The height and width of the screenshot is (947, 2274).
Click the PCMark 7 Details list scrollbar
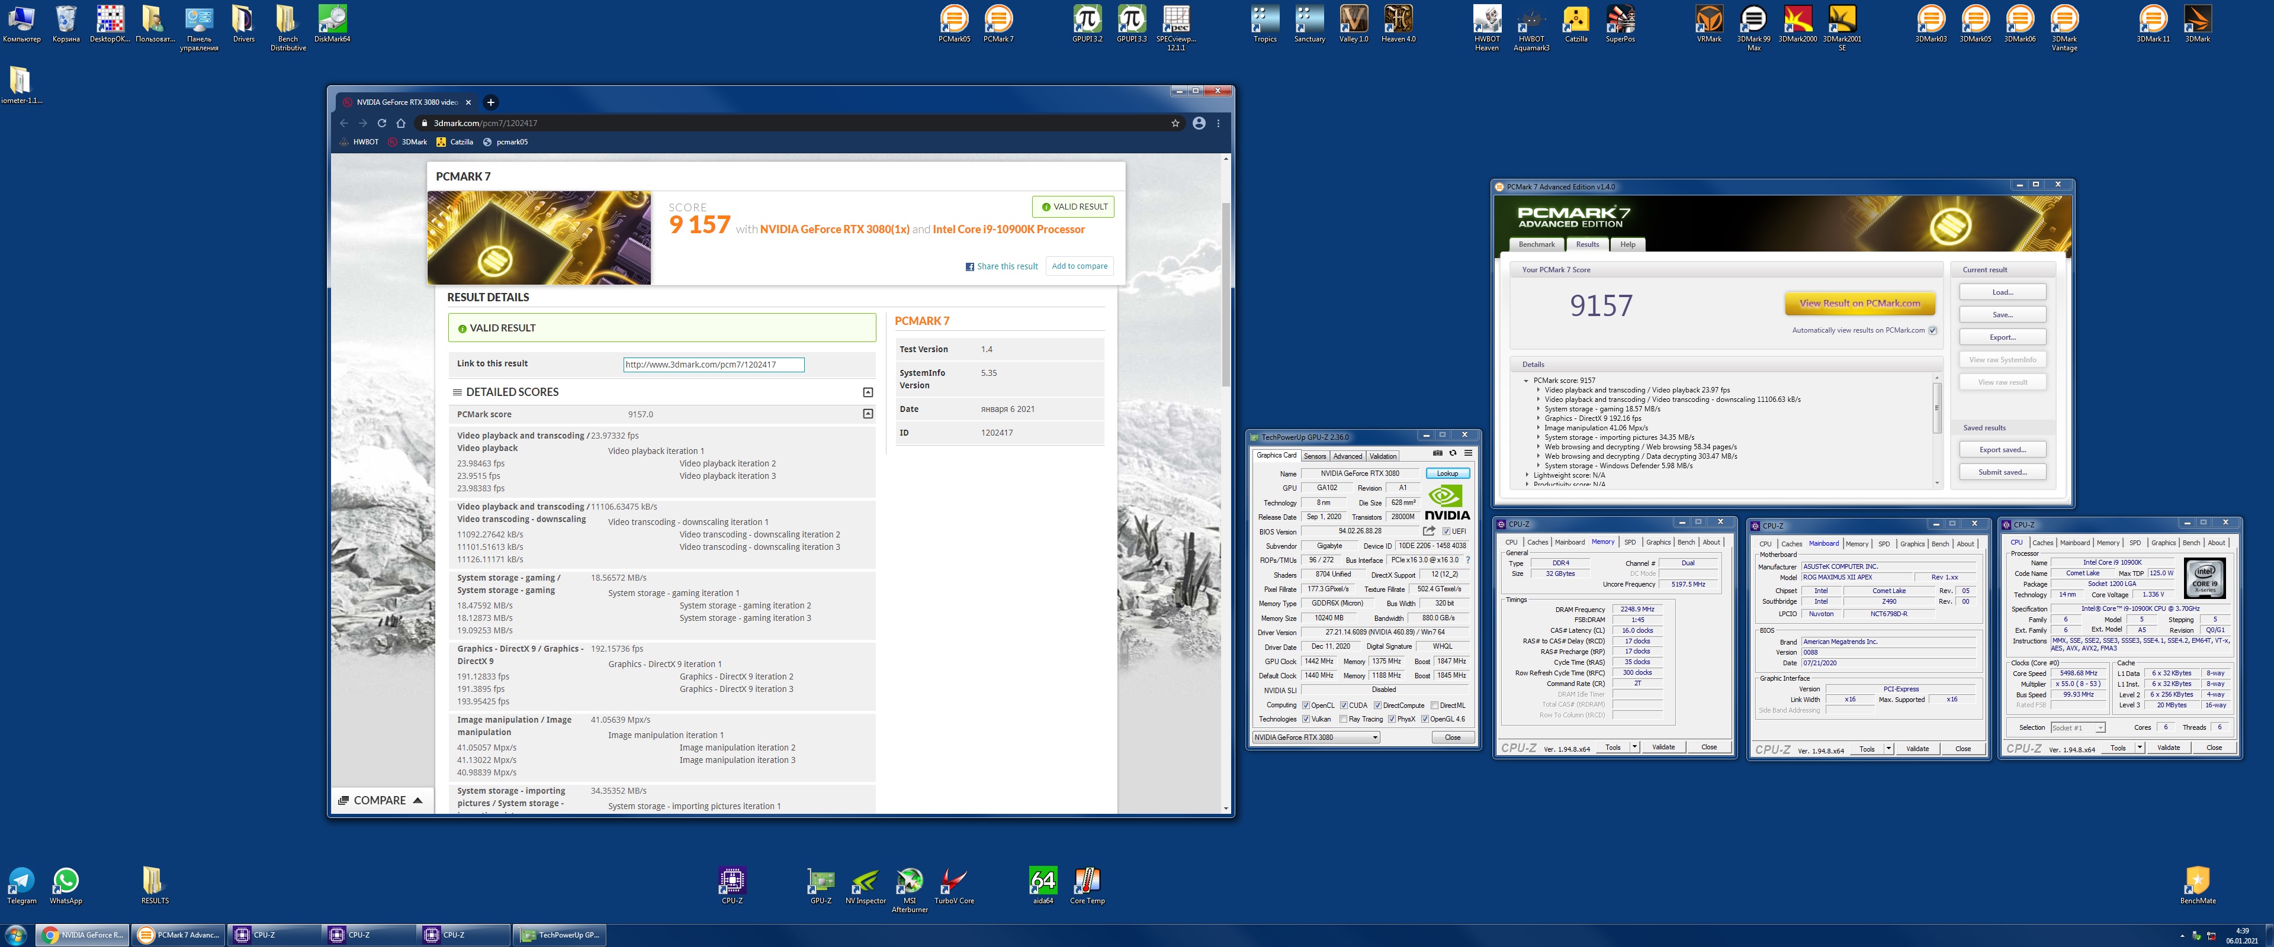pos(1937,408)
